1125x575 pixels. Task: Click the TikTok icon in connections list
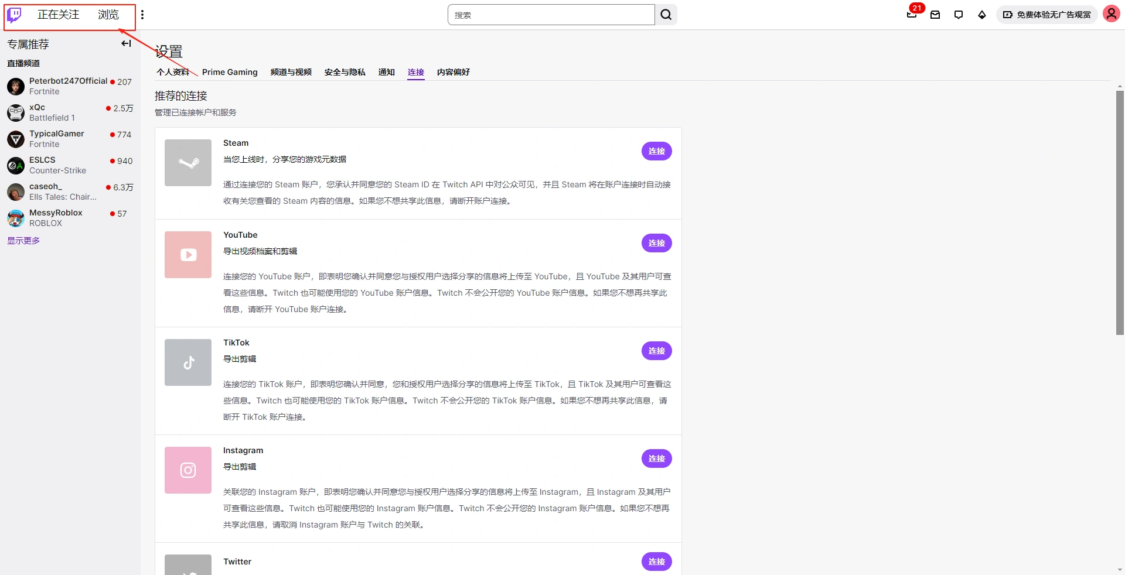point(187,362)
